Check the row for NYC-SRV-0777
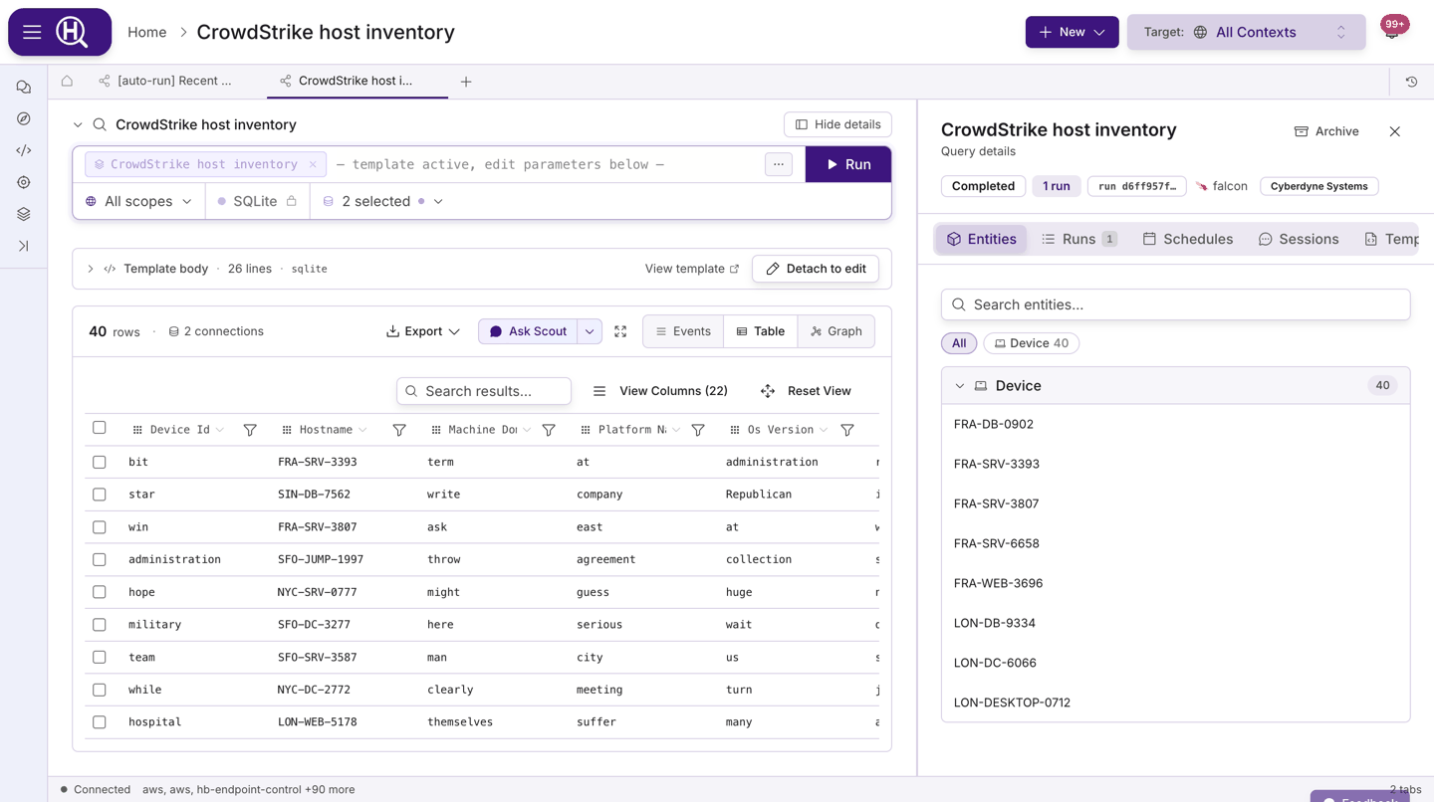Image resolution: width=1434 pixels, height=802 pixels. point(100,592)
